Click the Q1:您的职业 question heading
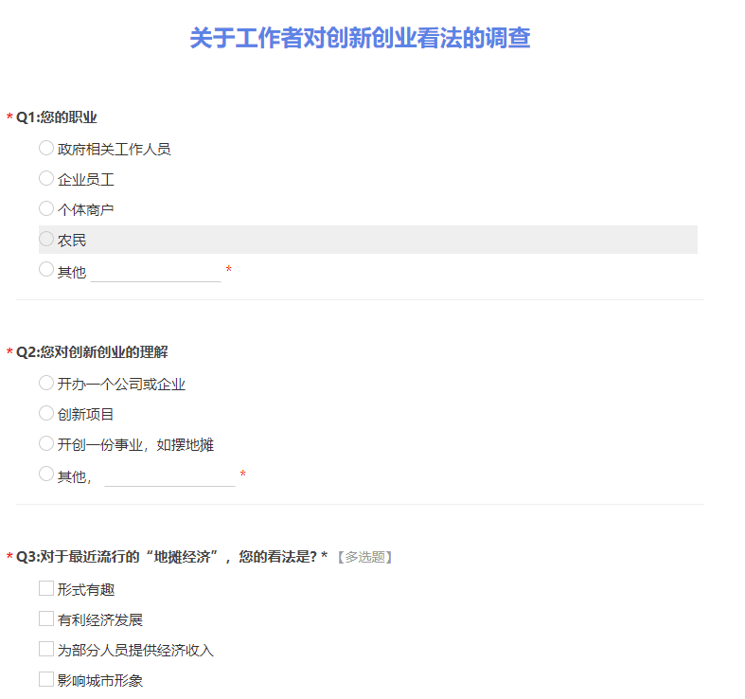 click(57, 117)
